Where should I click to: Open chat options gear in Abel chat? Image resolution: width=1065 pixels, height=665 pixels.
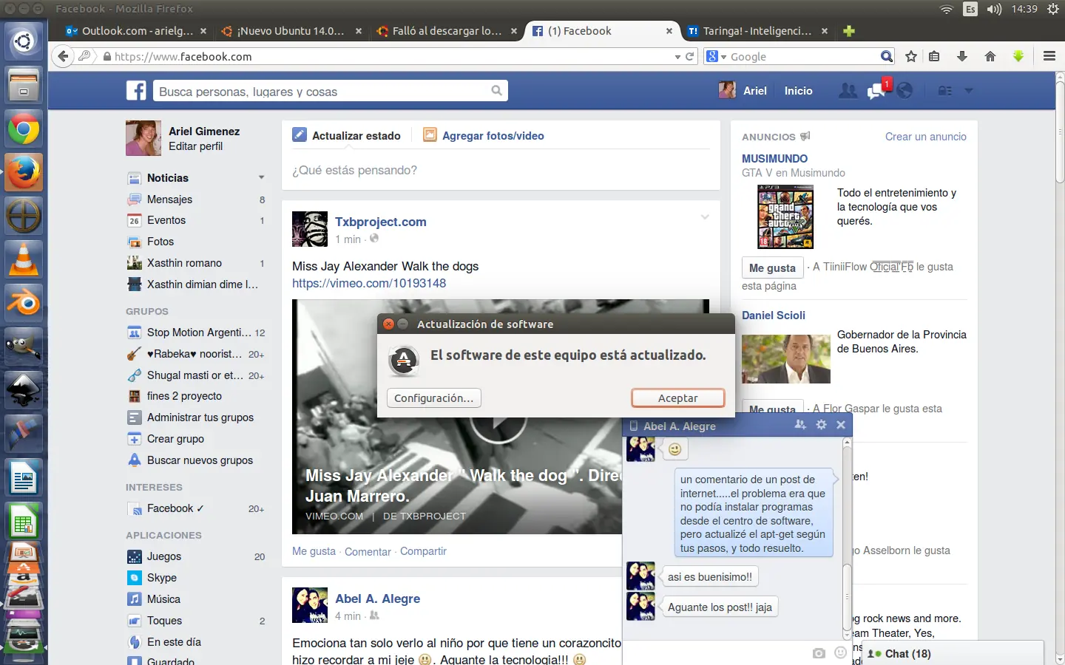821,425
